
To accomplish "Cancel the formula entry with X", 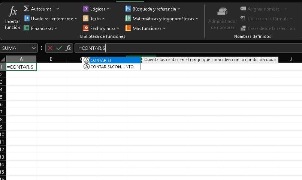I will [50, 48].
